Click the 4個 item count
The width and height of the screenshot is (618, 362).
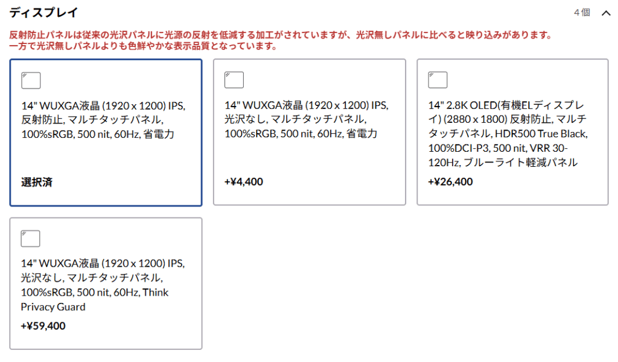click(x=582, y=13)
